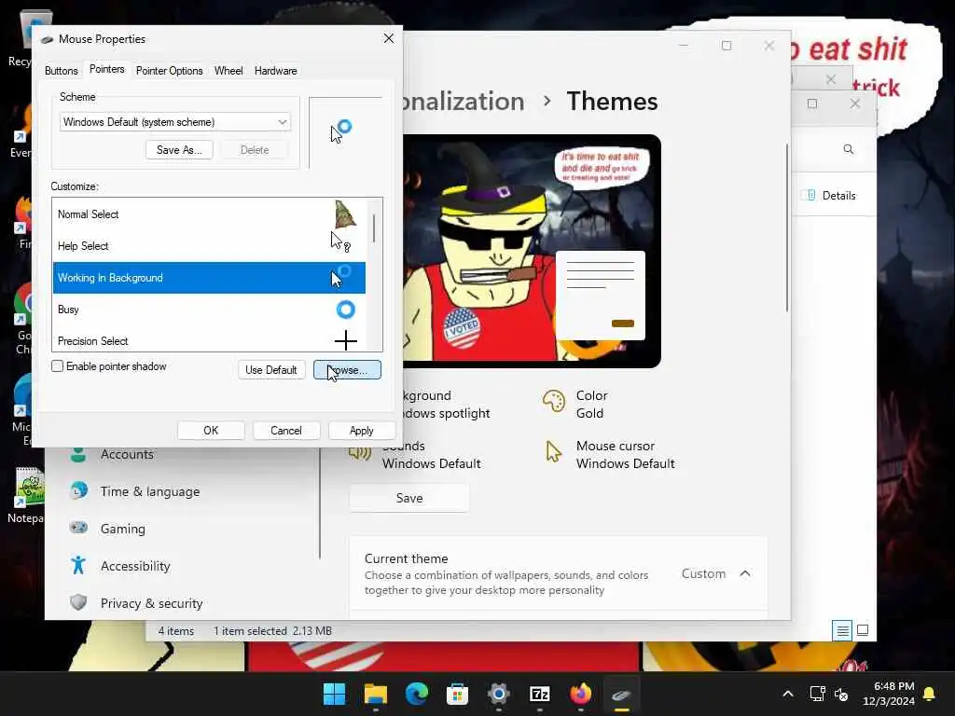
Task: Enable pointer shadow checkbox
Action: (x=57, y=365)
